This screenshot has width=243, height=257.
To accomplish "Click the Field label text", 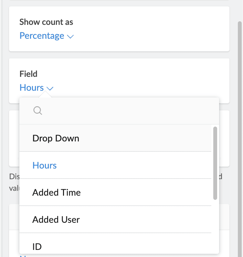I will [x=28, y=74].
